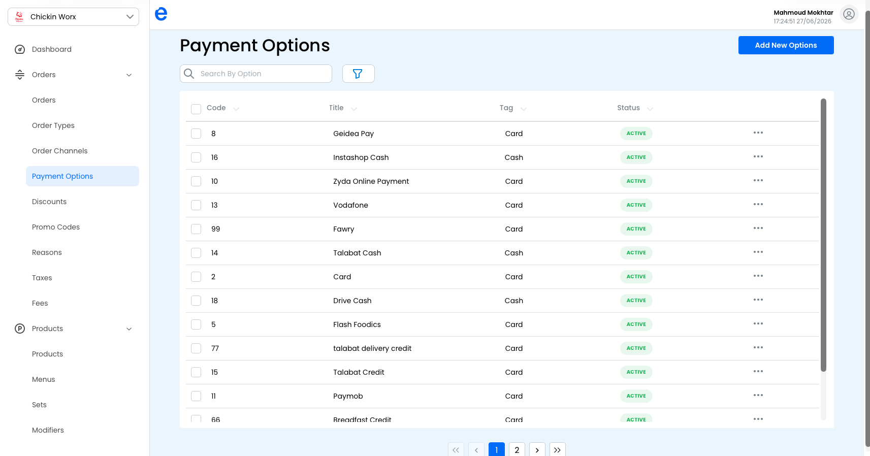
Task: Go to page 2 of results
Action: tap(517, 450)
